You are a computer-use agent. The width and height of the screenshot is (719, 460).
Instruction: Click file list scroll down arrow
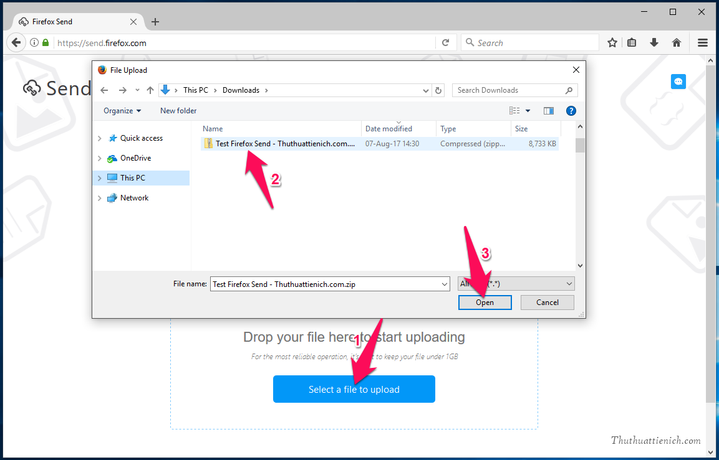pos(580,265)
